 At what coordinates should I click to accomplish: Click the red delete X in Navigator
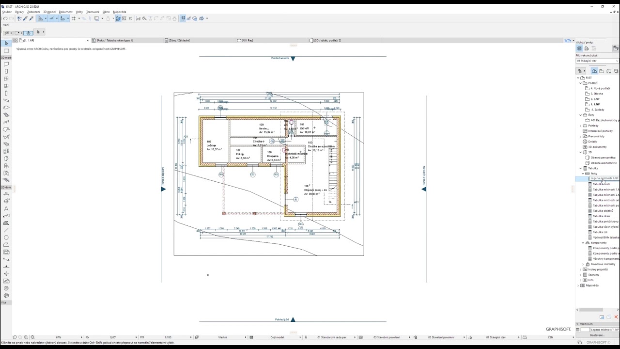[x=616, y=317]
